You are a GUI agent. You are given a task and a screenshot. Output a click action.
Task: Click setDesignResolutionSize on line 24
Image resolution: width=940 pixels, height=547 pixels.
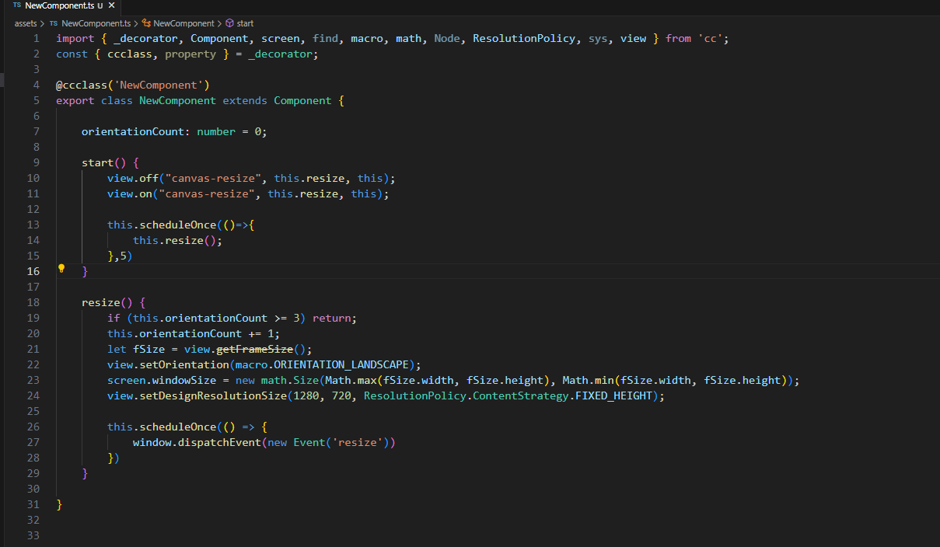[x=213, y=395]
